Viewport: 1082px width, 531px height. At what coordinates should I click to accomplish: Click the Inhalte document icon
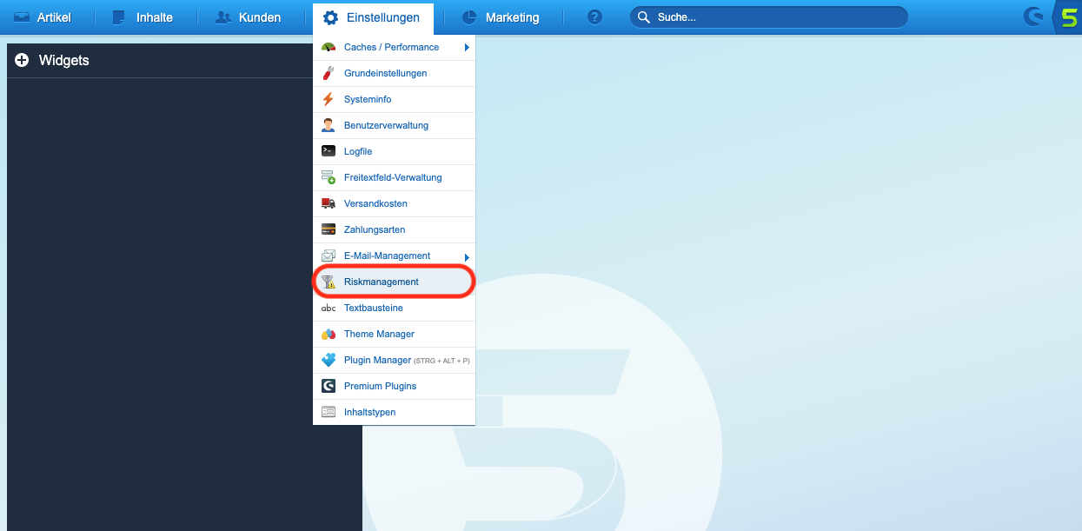click(119, 17)
